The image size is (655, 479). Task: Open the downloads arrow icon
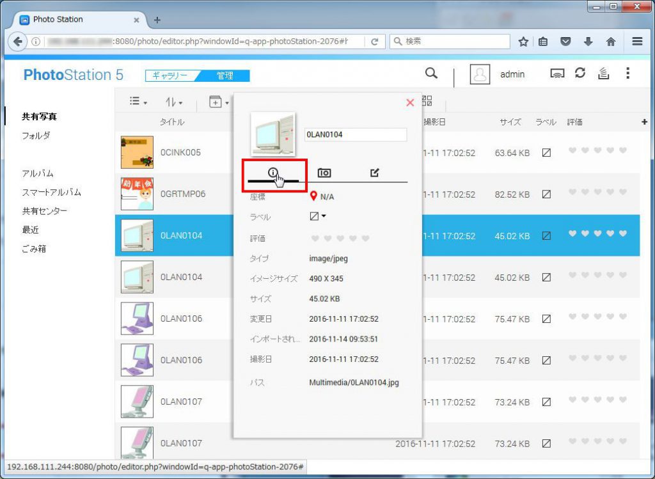[x=588, y=42]
